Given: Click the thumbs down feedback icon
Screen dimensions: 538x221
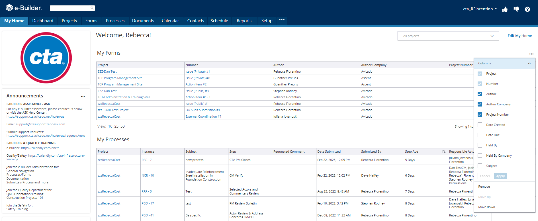Looking at the screenshot, I should point(516,9).
